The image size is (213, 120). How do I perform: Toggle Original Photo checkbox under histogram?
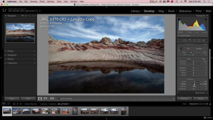pyautogui.click(x=179, y=36)
